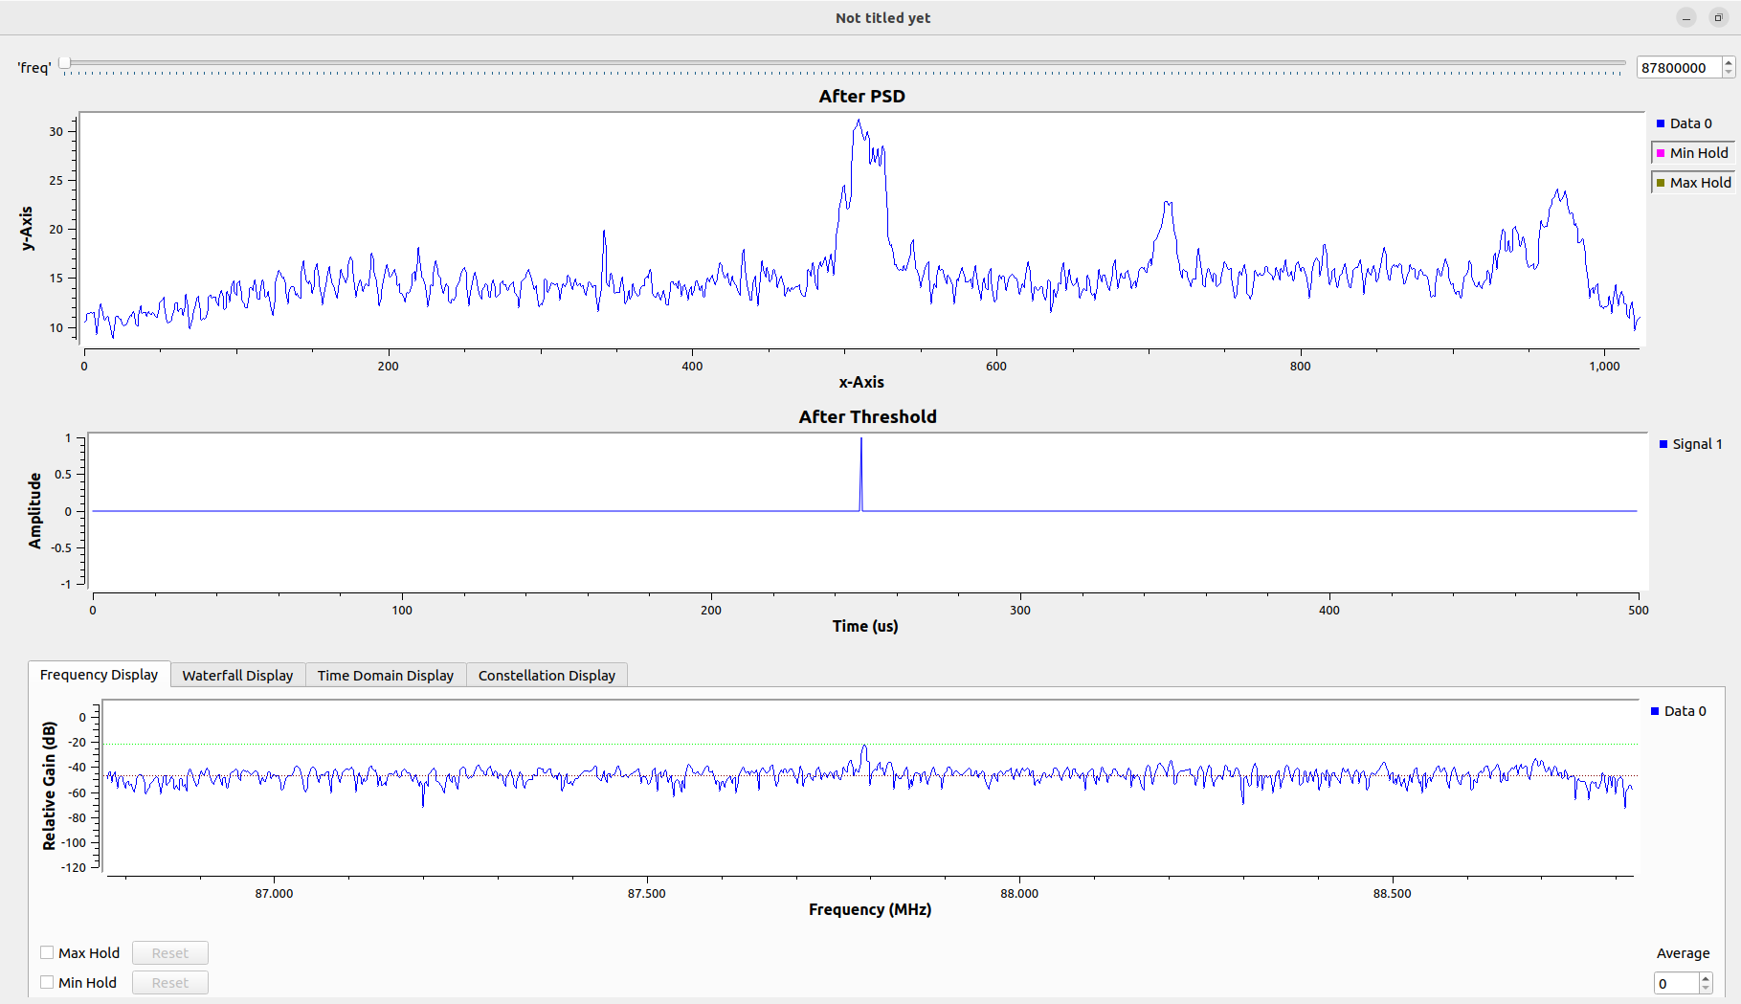This screenshot has height=1004, width=1741.
Task: Click Reset button next to Max Hold
Action: [x=170, y=953]
